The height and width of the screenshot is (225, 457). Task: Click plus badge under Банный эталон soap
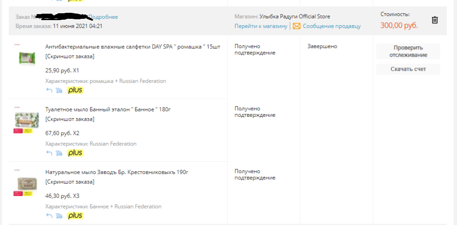point(75,153)
